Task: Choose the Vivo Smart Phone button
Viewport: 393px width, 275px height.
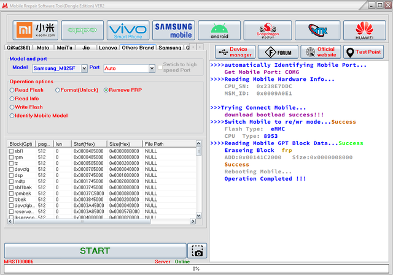Action: [x=128, y=30]
